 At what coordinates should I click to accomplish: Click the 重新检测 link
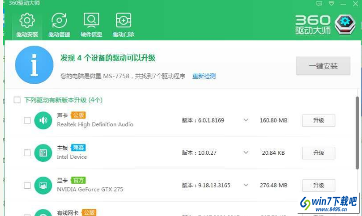coord(204,76)
